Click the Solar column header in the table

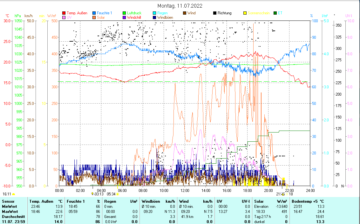(259, 201)
